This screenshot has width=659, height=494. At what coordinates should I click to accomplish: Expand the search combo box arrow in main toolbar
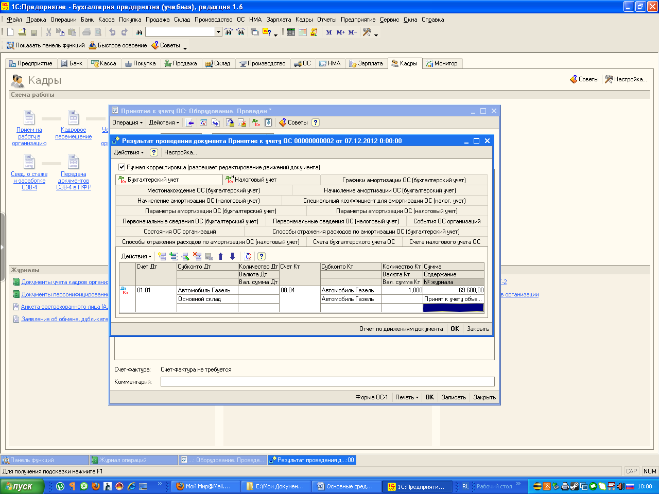[x=218, y=32]
